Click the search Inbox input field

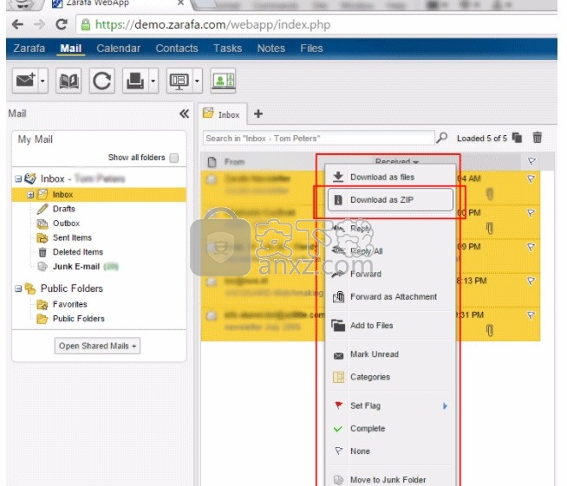click(x=317, y=138)
